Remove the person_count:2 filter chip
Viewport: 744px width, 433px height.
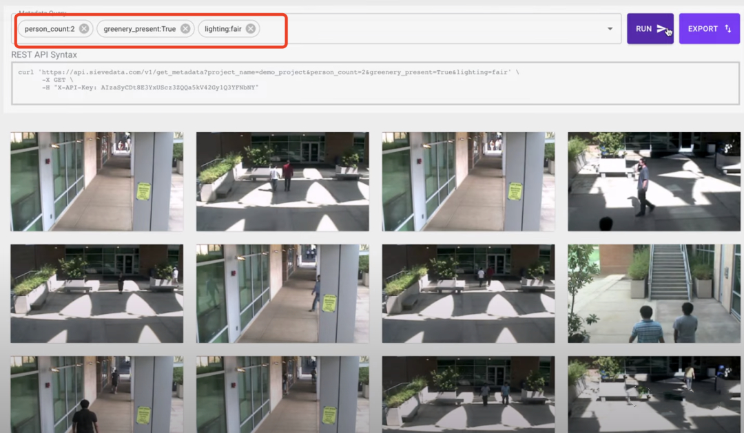click(84, 29)
